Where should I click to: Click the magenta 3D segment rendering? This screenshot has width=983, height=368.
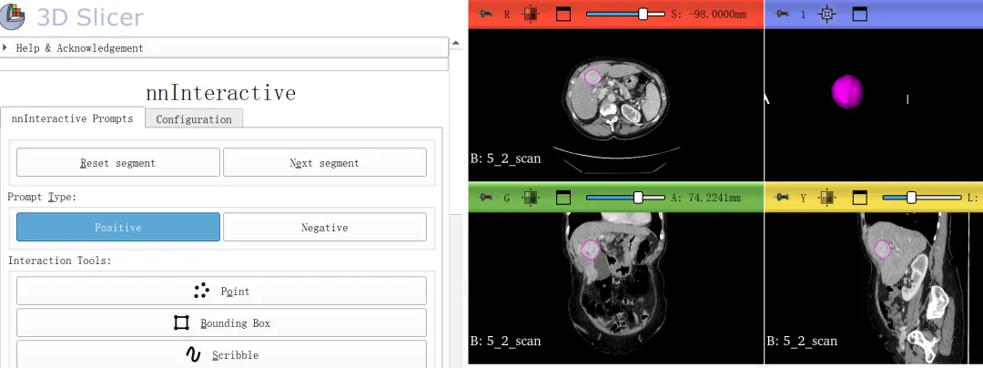tap(847, 91)
